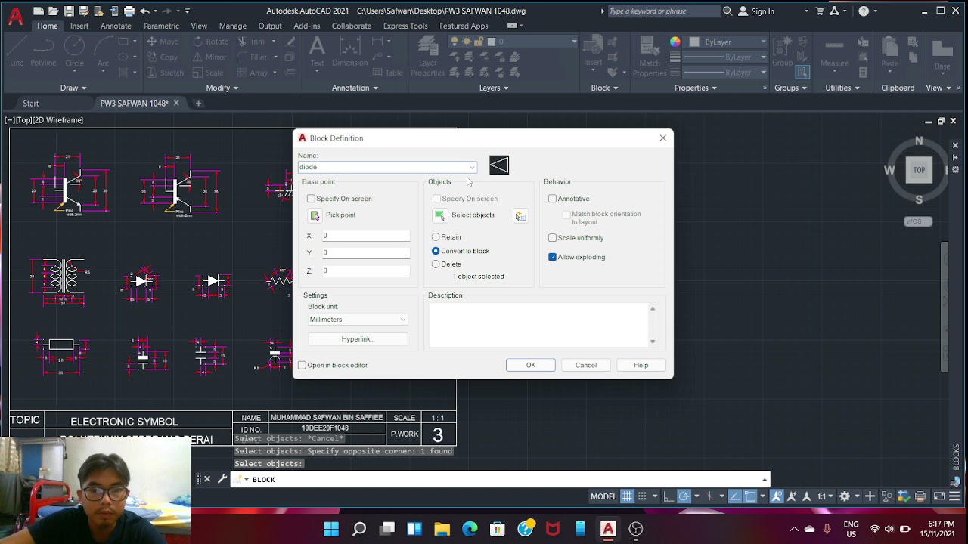Click the Description text area

tap(538, 325)
